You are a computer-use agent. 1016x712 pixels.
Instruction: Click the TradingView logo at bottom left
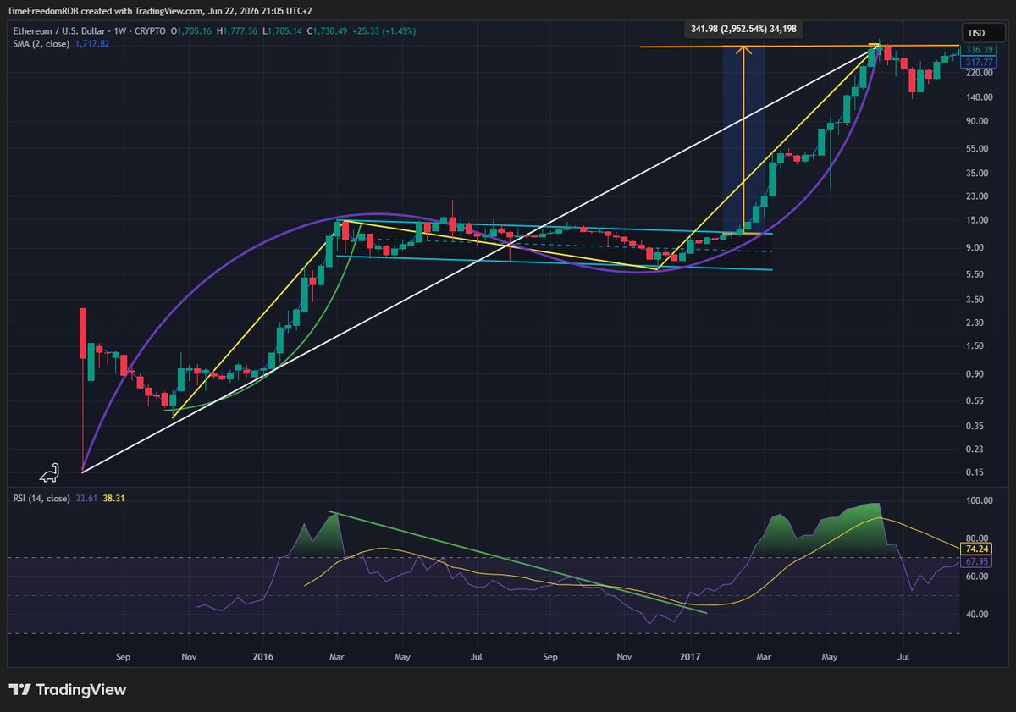click(67, 690)
